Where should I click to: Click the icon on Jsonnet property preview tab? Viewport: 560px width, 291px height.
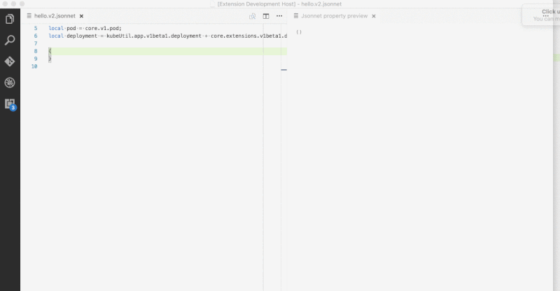tap(296, 16)
